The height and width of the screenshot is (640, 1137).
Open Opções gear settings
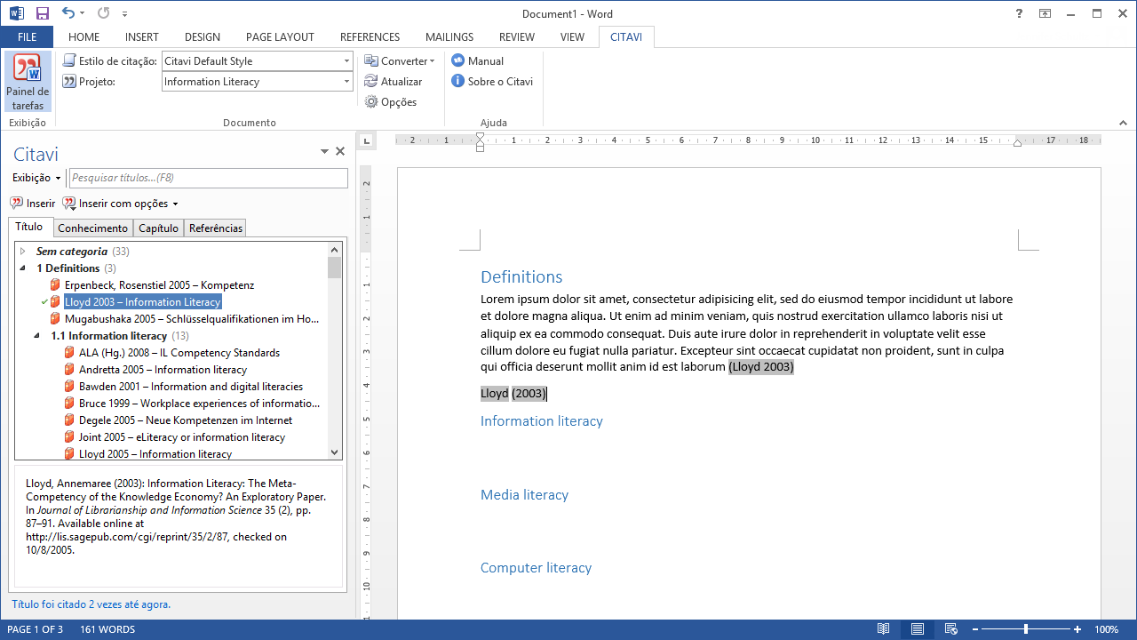tap(391, 102)
